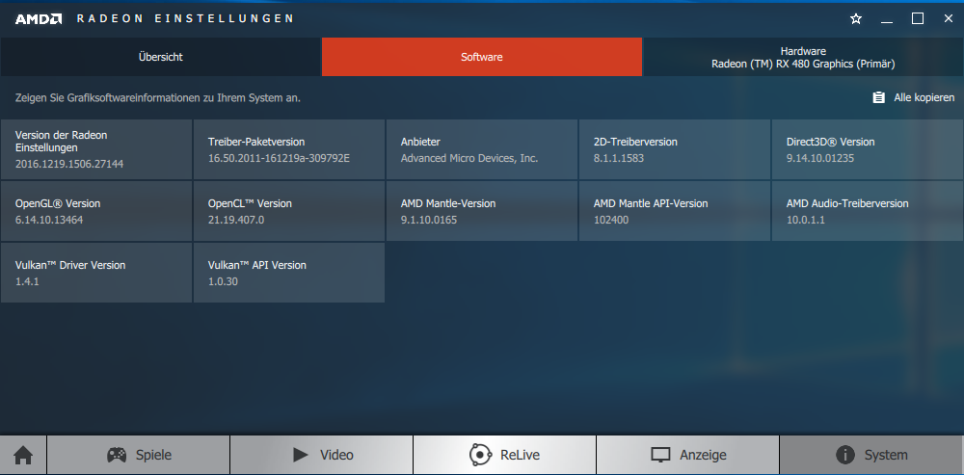Viewport: 964px width, 475px height.
Task: Open the Spiele section
Action: click(138, 455)
